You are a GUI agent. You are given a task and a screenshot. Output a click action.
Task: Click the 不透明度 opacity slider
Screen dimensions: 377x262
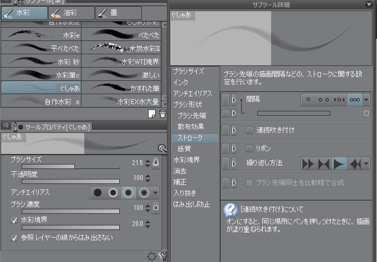click(x=70, y=181)
